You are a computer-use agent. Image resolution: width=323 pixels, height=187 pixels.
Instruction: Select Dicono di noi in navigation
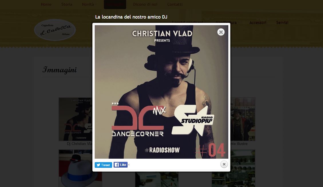coord(145,4)
